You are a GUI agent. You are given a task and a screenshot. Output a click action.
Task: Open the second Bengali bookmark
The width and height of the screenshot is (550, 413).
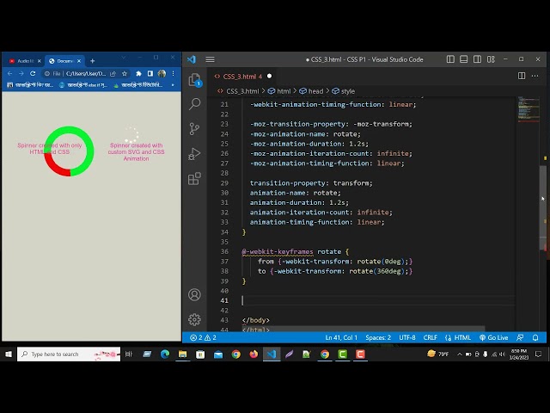tap(83, 85)
